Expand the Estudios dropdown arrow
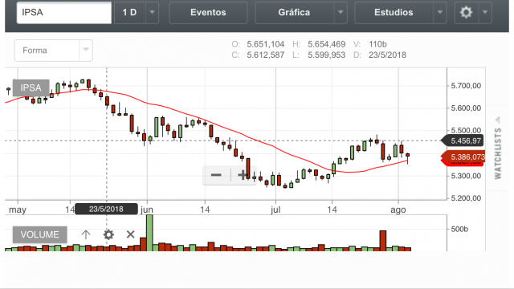Image resolution: width=514 pixels, height=289 pixels. [440, 13]
